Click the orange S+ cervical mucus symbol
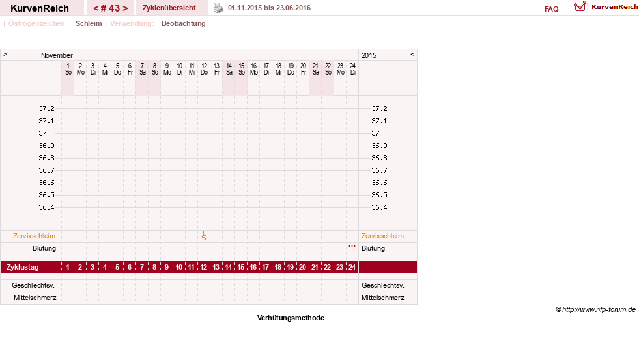Viewport: 639px width, 356px height. coord(204,236)
